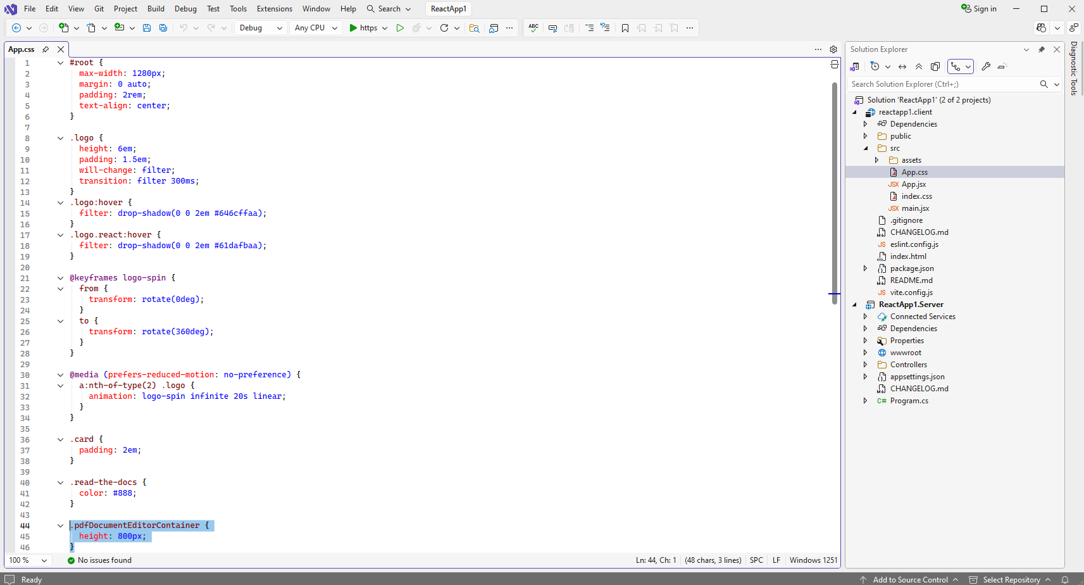
Task: Open the 100 % zoom level selector
Action: point(28,560)
